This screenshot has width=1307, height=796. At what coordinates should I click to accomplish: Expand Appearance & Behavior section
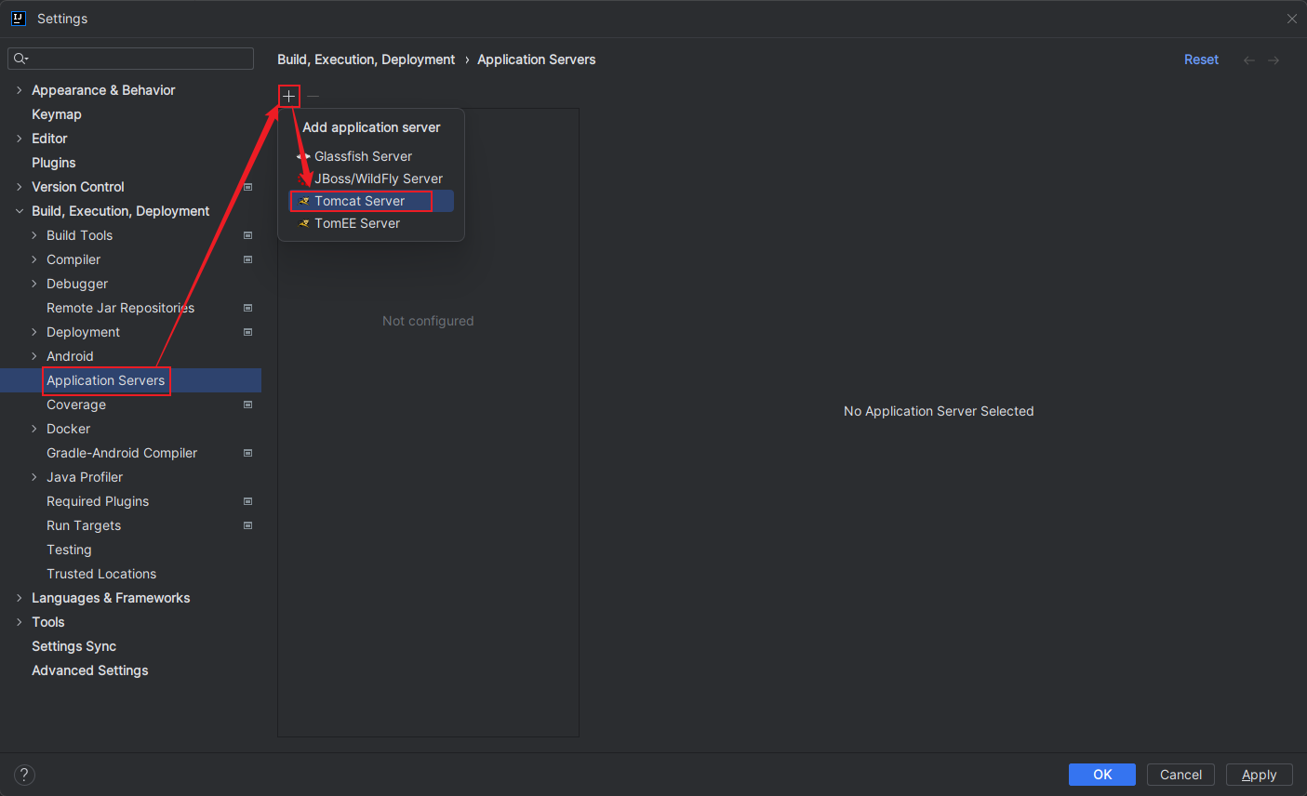pos(19,90)
